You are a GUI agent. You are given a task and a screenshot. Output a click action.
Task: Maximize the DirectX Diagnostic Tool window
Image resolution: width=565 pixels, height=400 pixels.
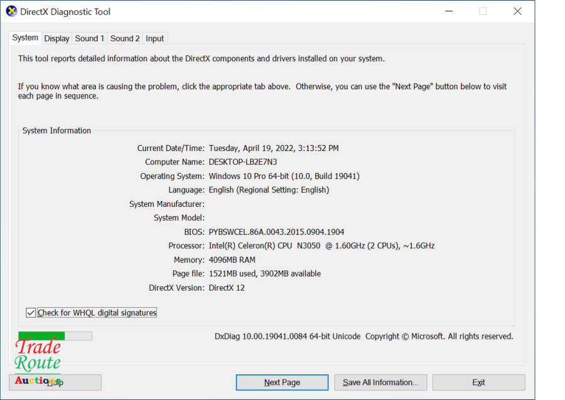pos(483,11)
